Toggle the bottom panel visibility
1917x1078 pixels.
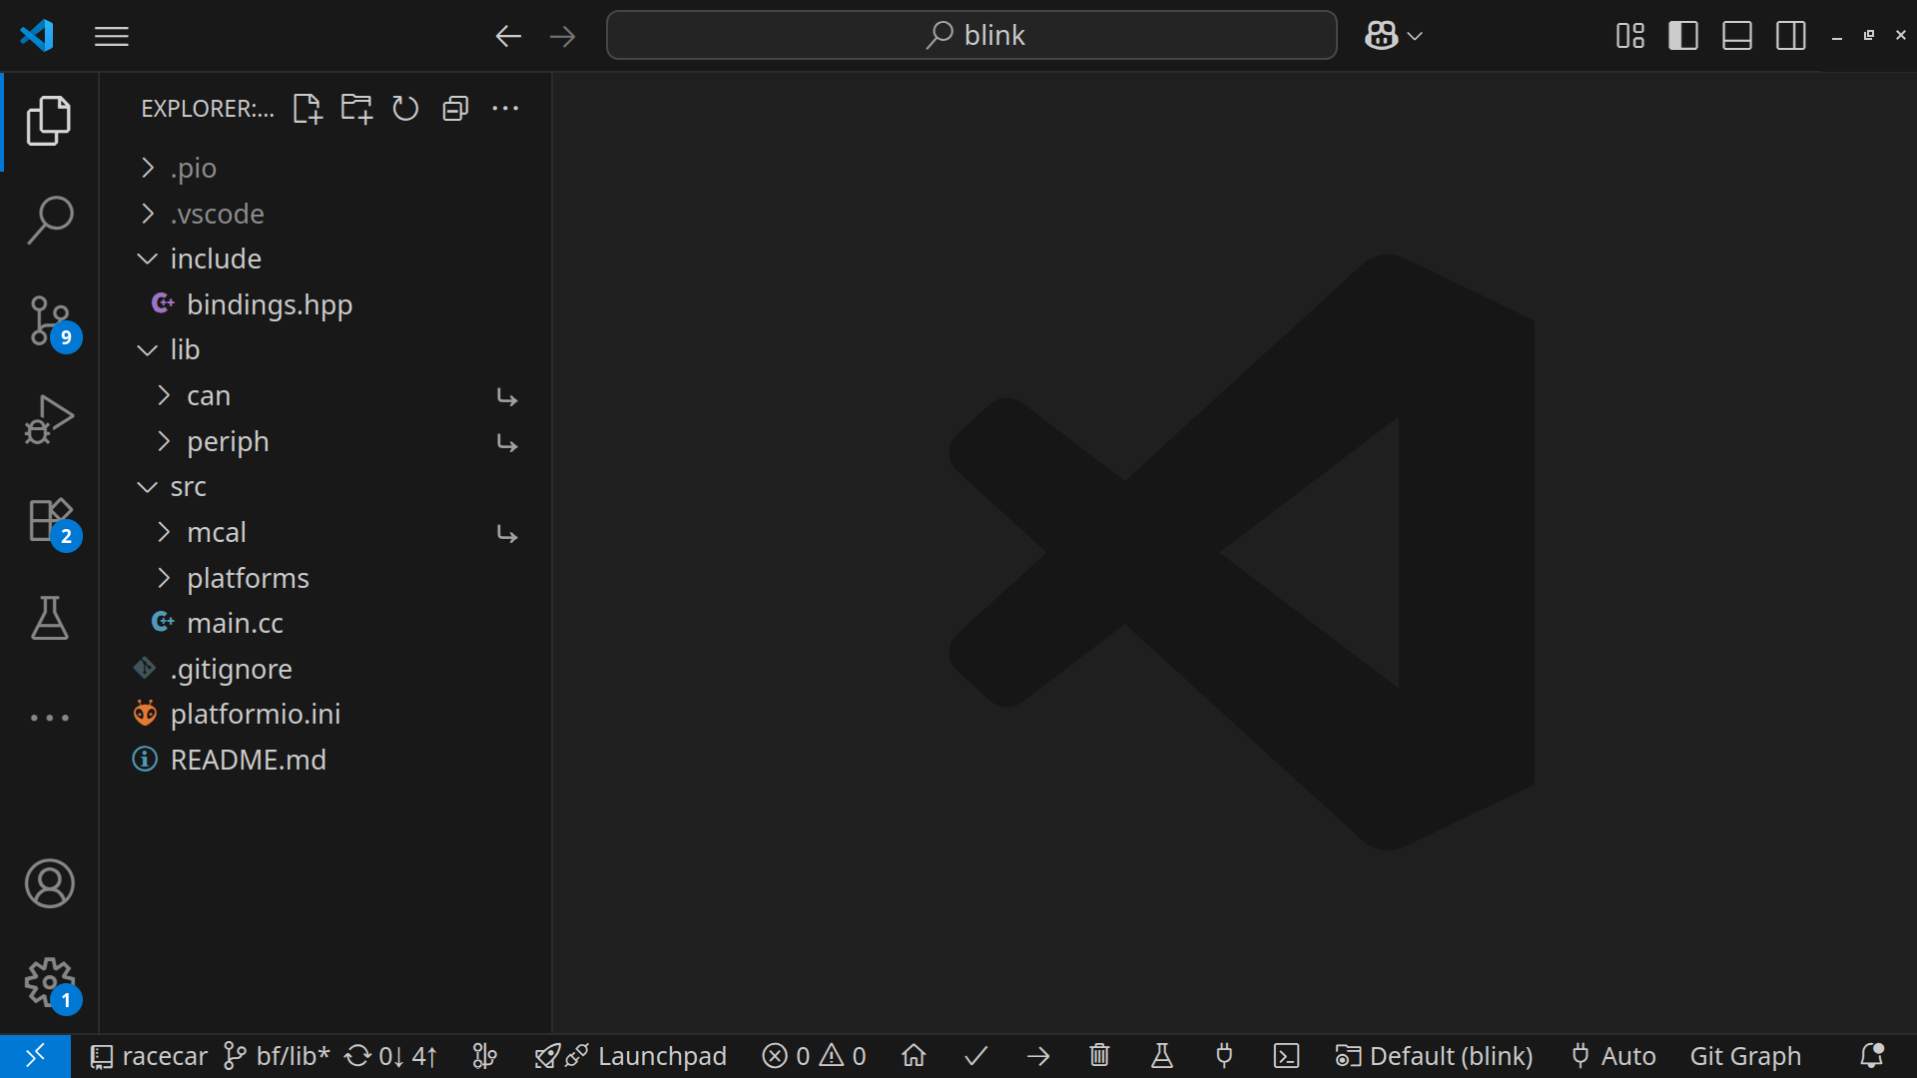click(1737, 36)
